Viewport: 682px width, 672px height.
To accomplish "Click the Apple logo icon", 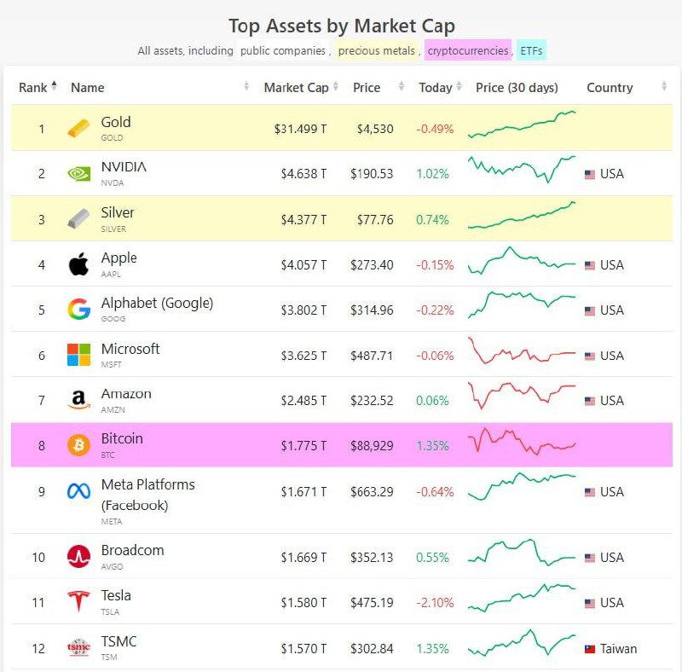I will [78, 264].
